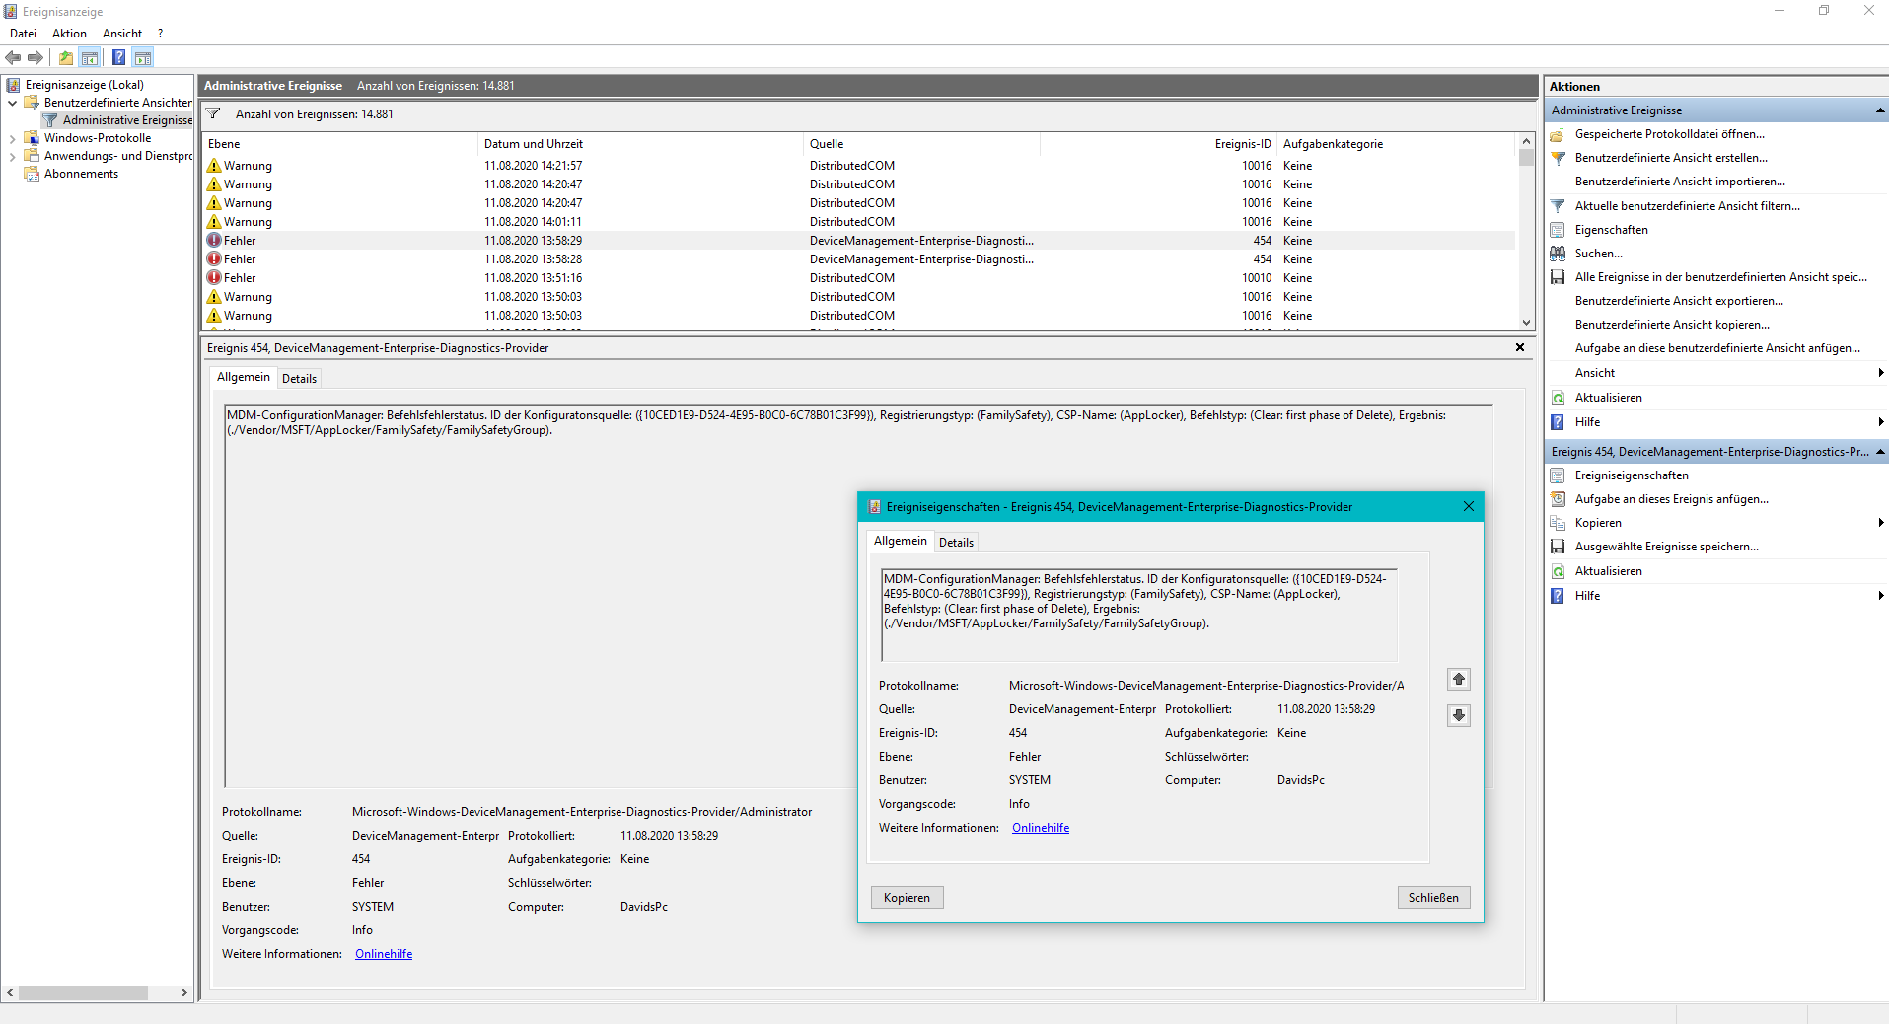
Task: Click the Eigenschaften icon in Aktionen
Action: [1558, 230]
